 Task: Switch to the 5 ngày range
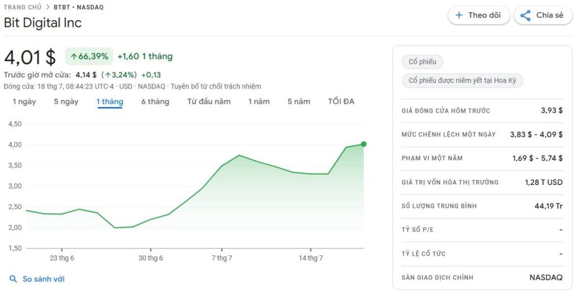click(x=66, y=101)
